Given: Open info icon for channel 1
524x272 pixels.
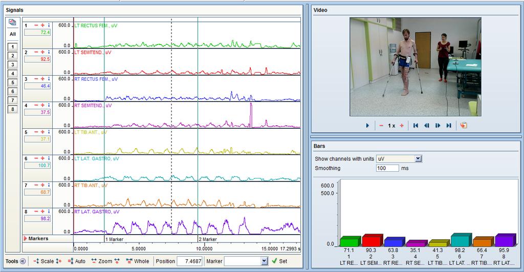Looking at the screenshot, I should [49, 26].
